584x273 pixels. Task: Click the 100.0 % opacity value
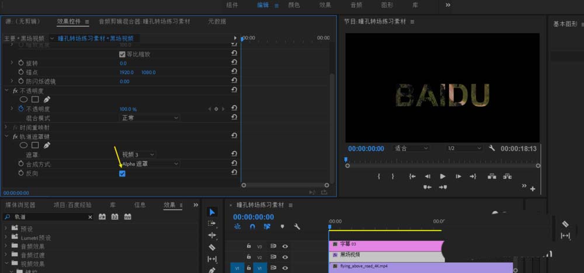128,109
